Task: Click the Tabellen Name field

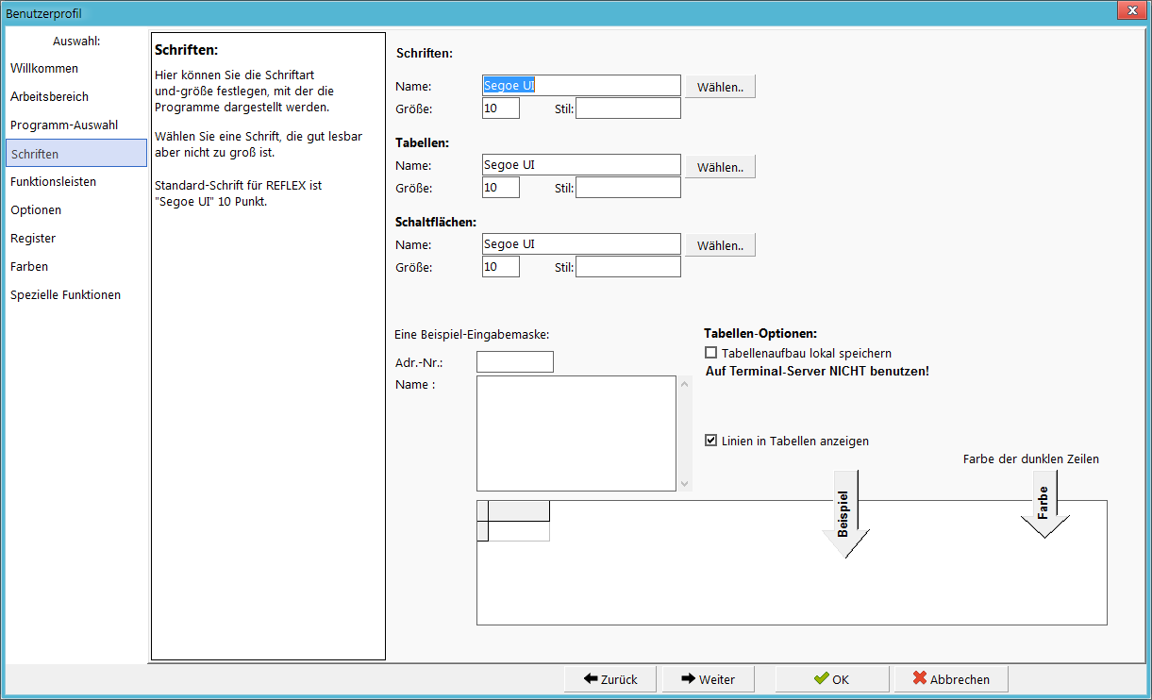Action: pos(580,165)
